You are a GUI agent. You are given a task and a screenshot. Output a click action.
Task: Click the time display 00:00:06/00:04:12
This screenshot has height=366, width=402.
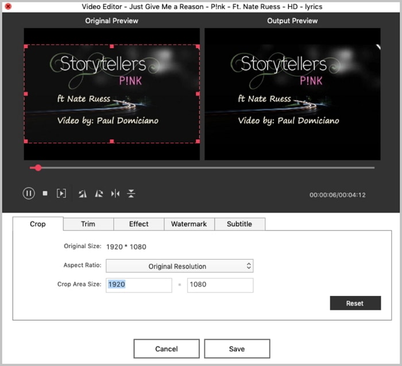coord(338,195)
